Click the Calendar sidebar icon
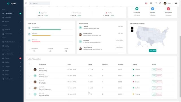 [3, 18]
